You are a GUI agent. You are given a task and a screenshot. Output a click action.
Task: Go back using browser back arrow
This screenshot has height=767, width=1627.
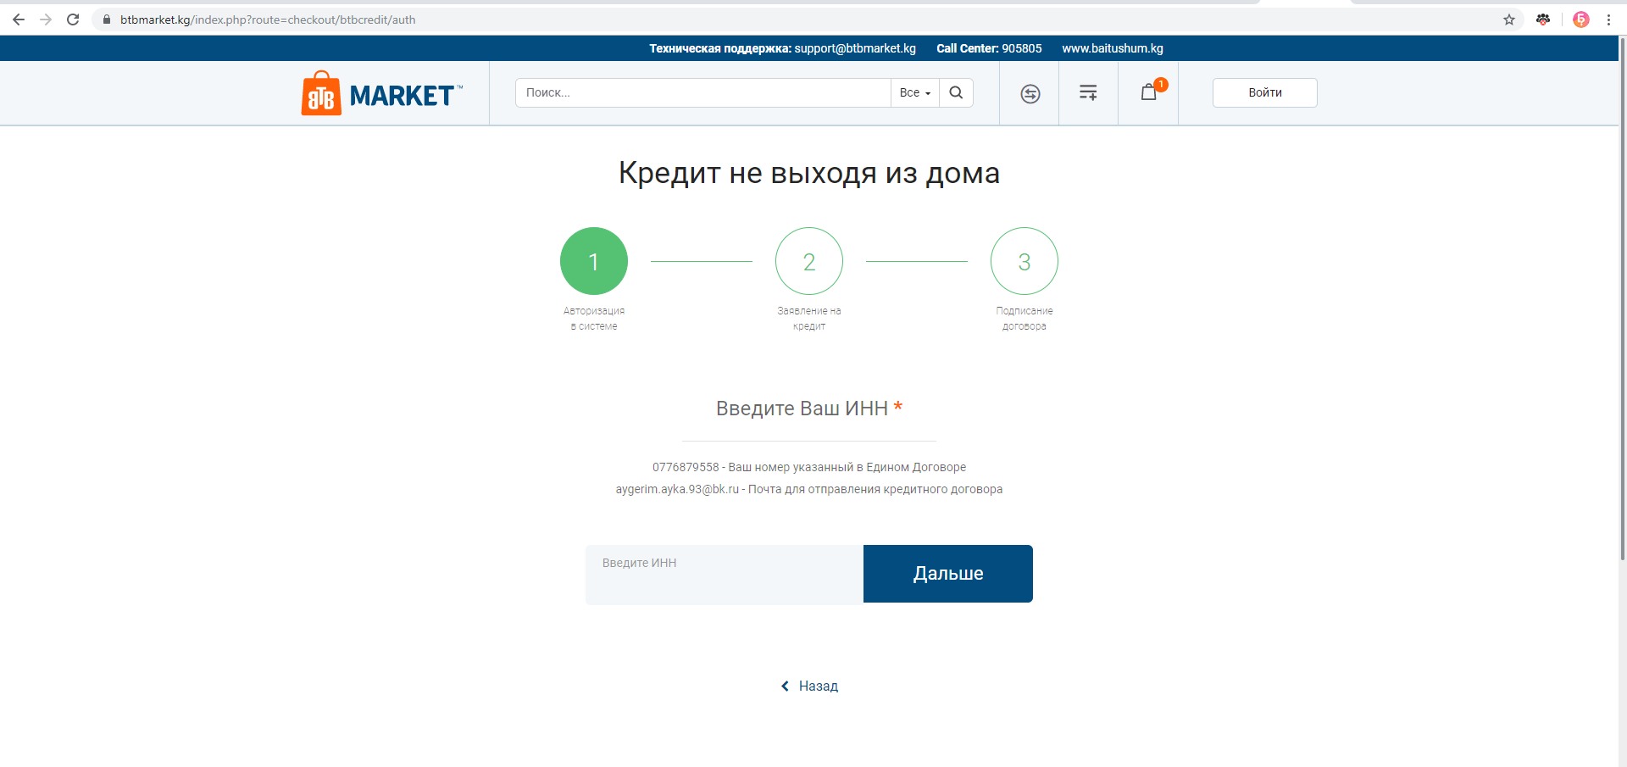point(19,19)
